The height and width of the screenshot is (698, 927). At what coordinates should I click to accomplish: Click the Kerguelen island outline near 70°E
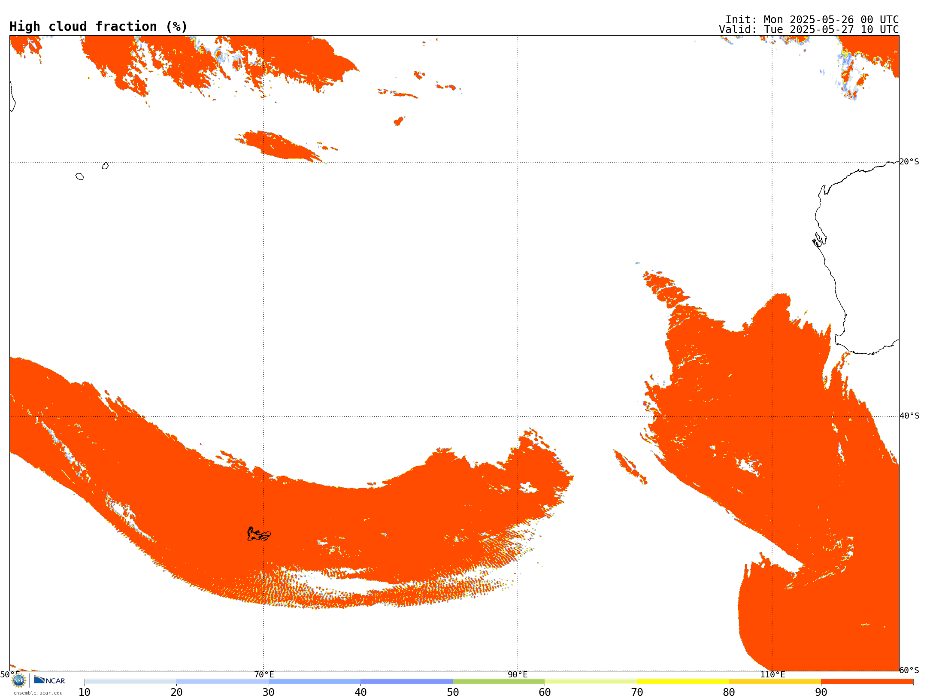point(259,534)
